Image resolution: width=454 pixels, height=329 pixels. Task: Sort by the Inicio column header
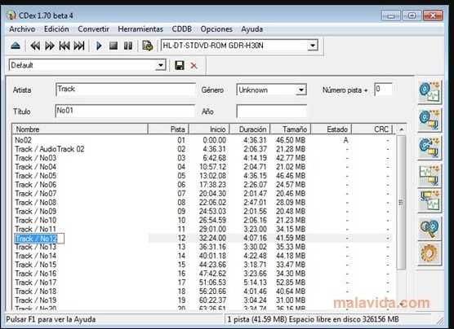209,129
